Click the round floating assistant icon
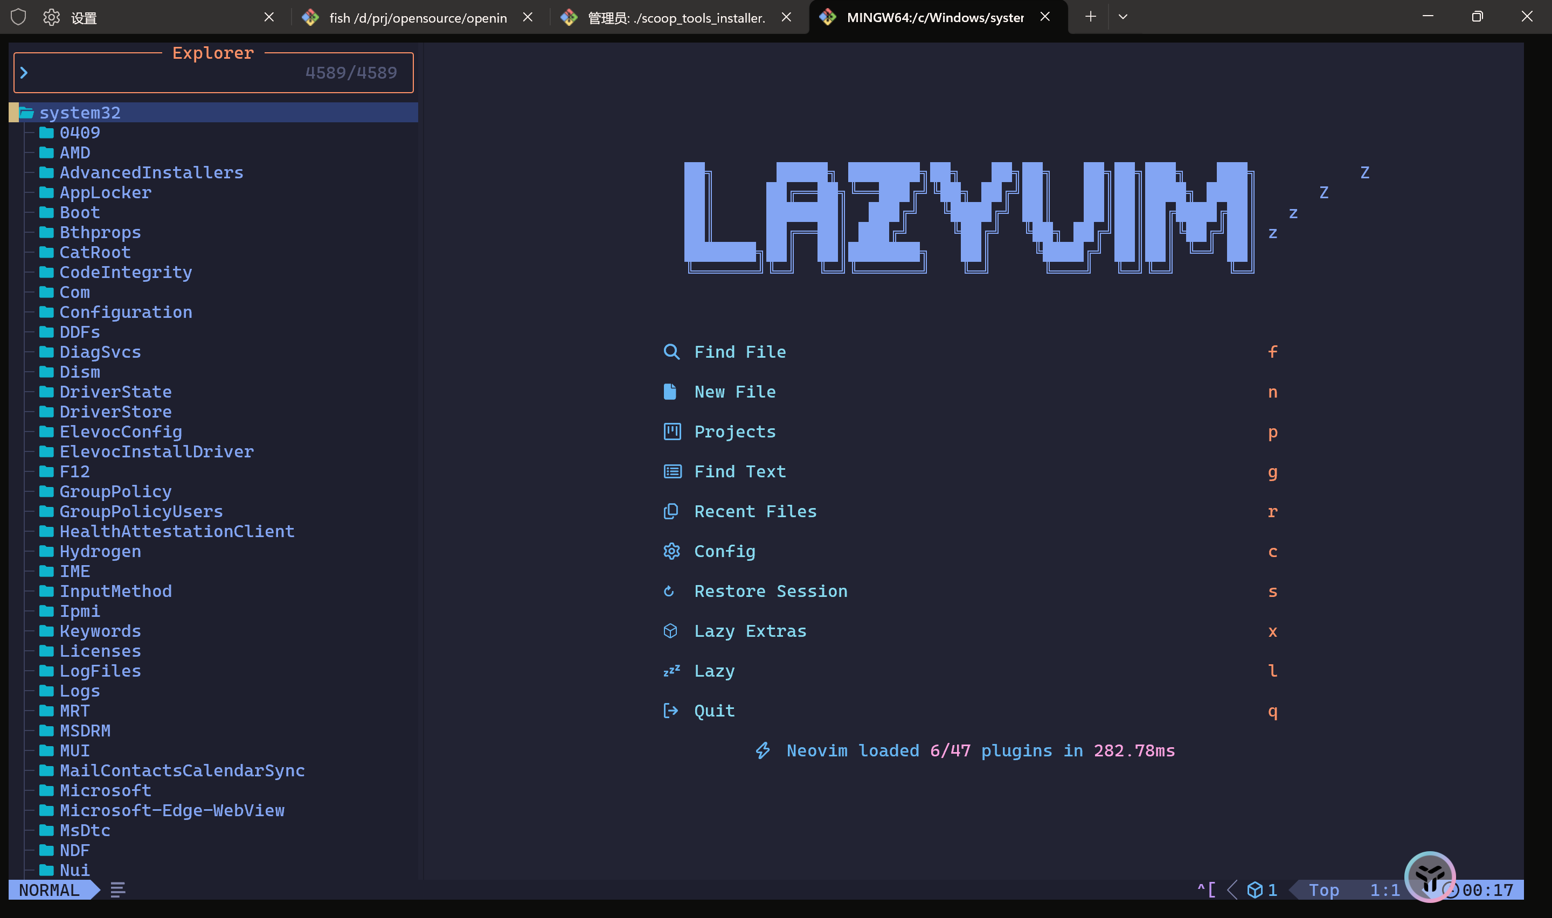 point(1430,877)
